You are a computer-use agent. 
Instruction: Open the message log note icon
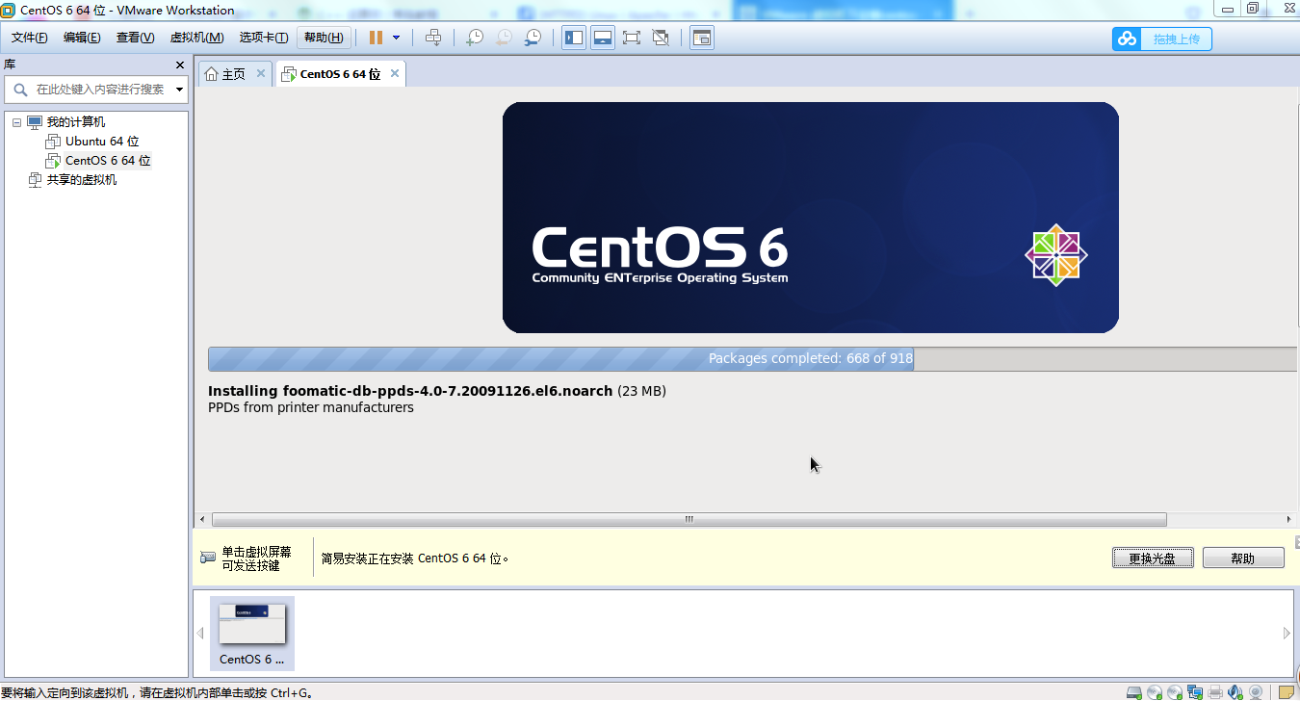point(1287,692)
